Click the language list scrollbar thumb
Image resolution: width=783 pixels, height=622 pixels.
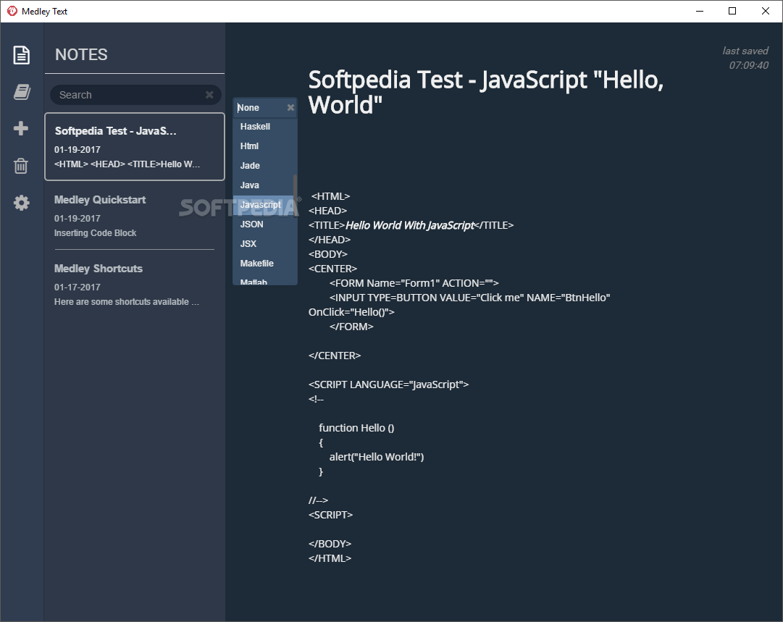295,196
